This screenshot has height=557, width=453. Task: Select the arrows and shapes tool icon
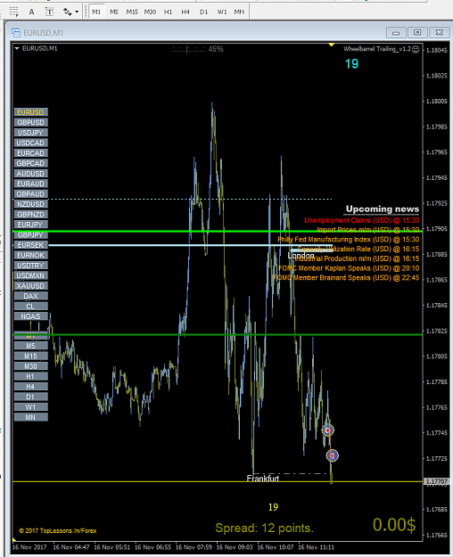tap(67, 12)
